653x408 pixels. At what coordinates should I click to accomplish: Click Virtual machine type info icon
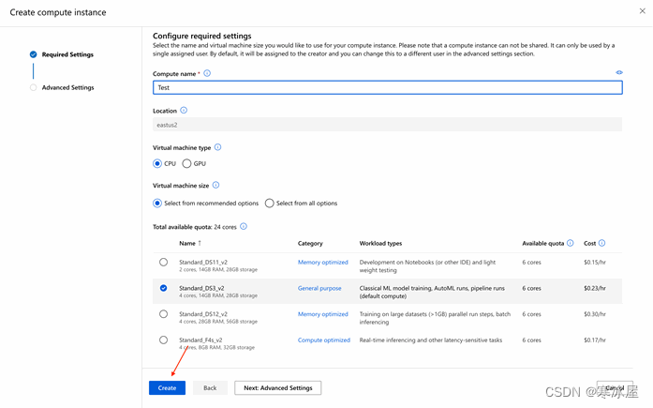coord(218,147)
